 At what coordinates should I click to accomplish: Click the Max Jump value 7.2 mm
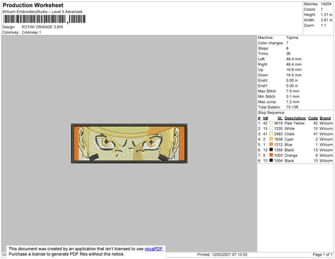pos(293,102)
